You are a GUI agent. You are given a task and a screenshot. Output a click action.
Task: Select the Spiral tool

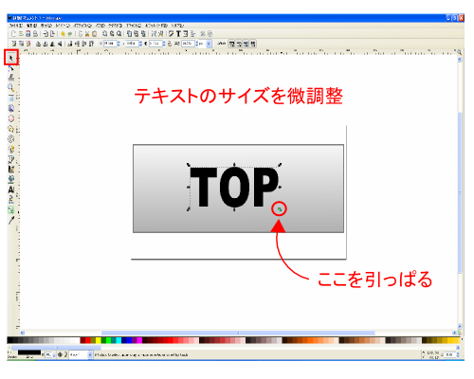point(11,138)
